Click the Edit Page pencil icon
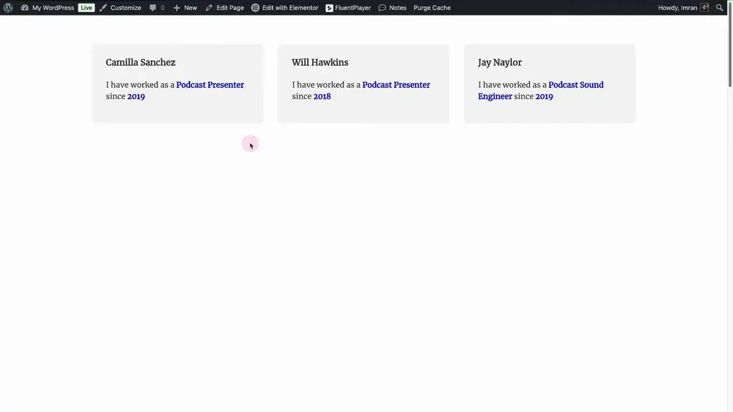This screenshot has width=733, height=412. tap(209, 7)
